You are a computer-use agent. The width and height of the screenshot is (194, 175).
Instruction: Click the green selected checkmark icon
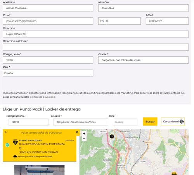(7, 145)
